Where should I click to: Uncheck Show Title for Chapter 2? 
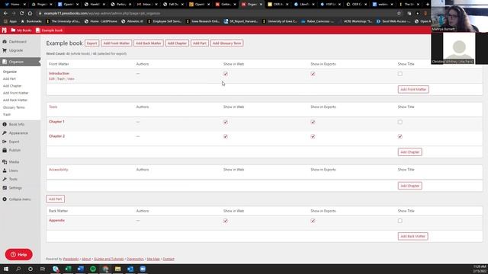pyautogui.click(x=400, y=136)
